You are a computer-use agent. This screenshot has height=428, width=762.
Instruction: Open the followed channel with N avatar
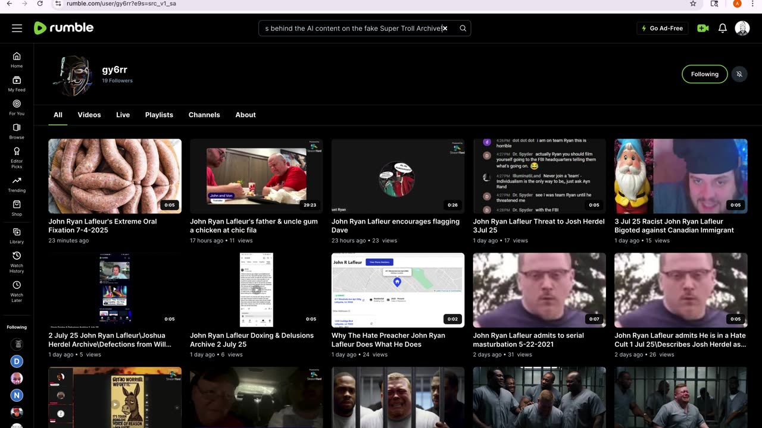pos(17,395)
